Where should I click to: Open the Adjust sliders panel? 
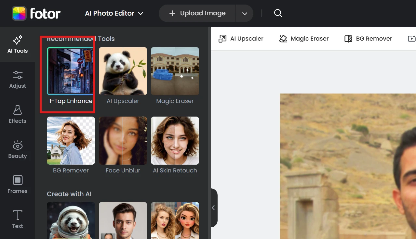(x=18, y=80)
